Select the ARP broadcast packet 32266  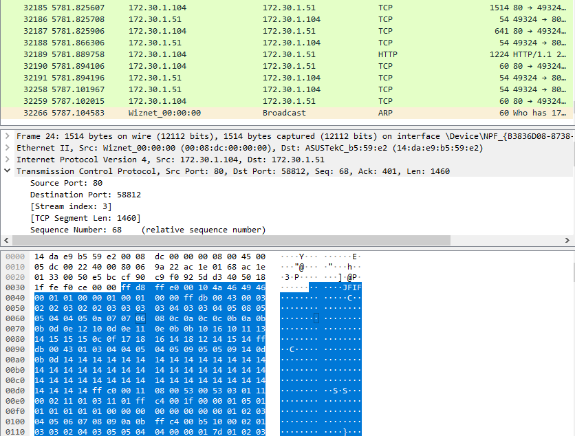287,113
